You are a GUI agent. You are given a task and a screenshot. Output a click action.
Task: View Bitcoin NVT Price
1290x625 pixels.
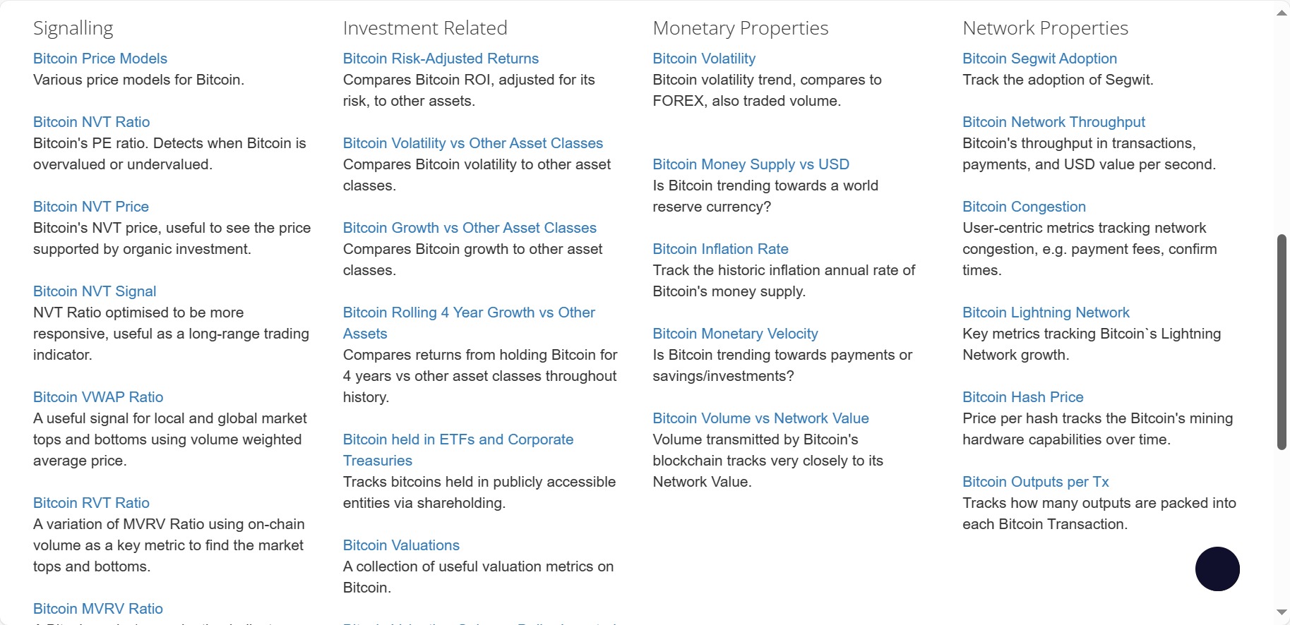(90, 207)
